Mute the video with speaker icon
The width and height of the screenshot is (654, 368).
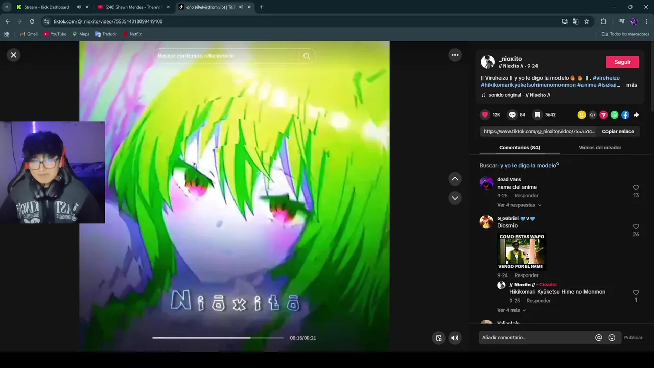pyautogui.click(x=455, y=338)
